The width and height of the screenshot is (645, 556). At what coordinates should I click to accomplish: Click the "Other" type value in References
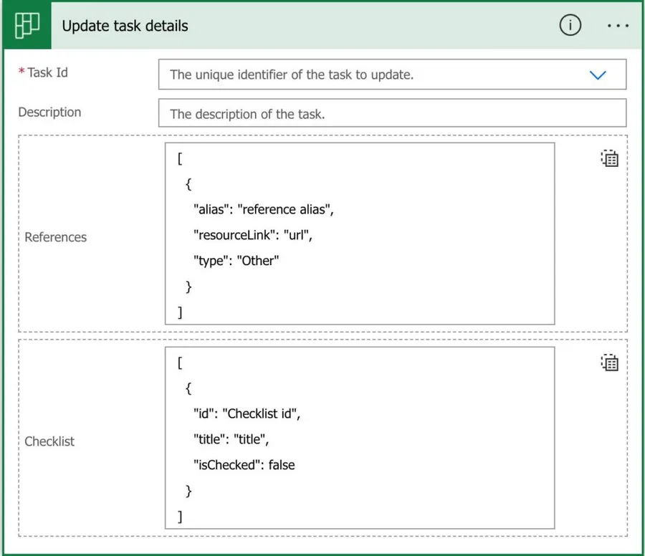(257, 261)
